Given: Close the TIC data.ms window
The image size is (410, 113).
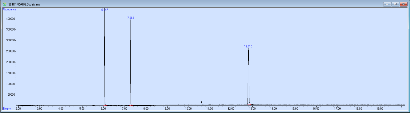Looking at the screenshot, I should tap(403, 4).
